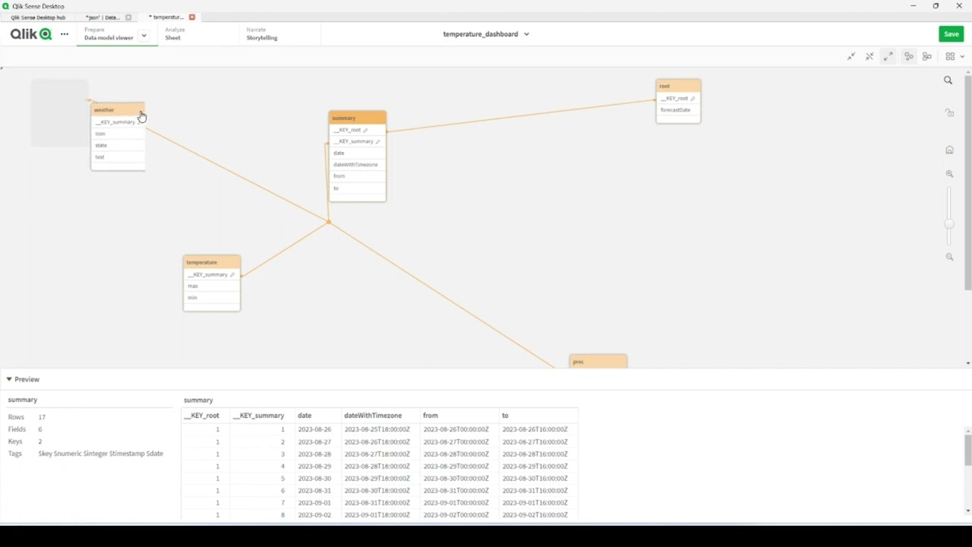The width and height of the screenshot is (972, 547).
Task: Click preview cell 2023-08-26 in date column
Action: point(314,429)
